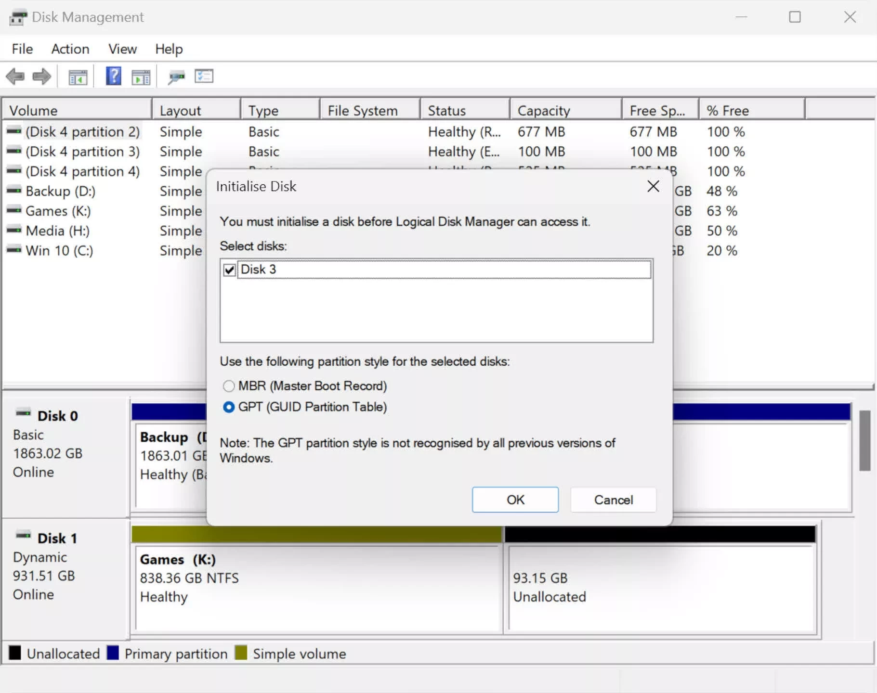Viewport: 877px width, 693px height.
Task: Maximize the Disk Management window
Action: [x=795, y=17]
